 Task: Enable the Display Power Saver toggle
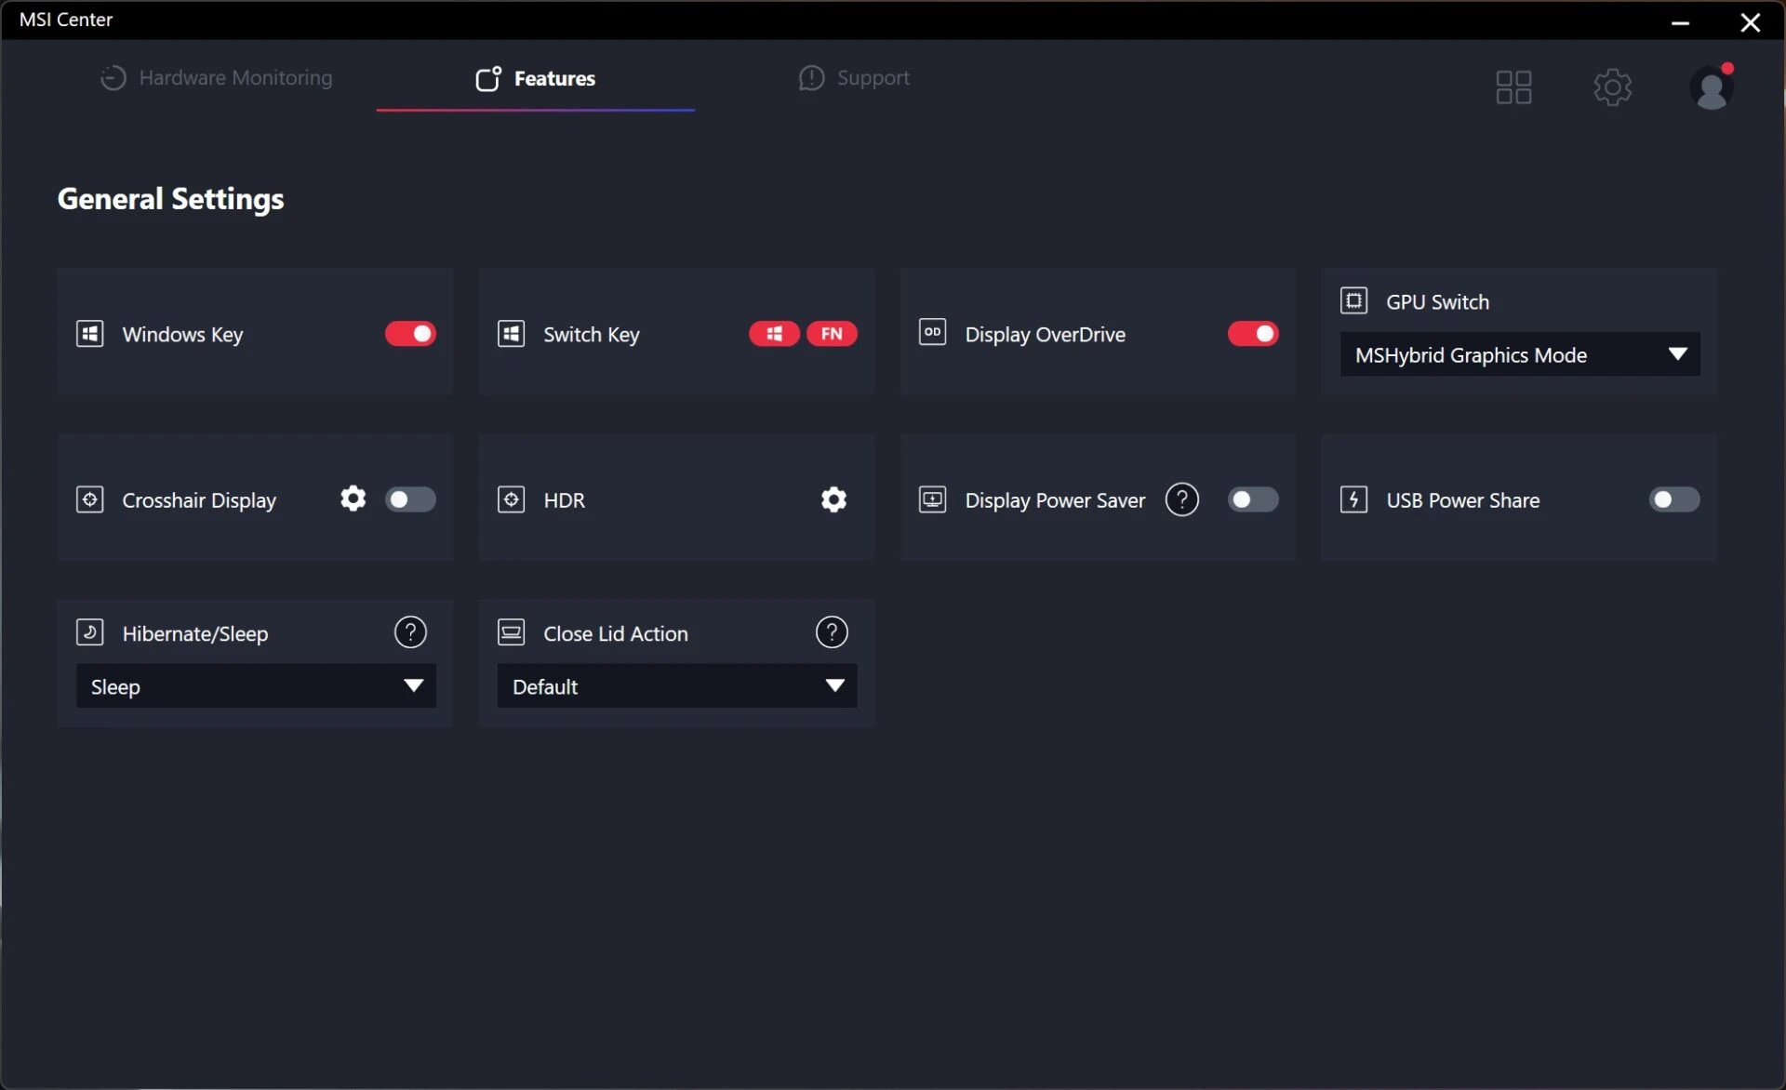(1253, 499)
